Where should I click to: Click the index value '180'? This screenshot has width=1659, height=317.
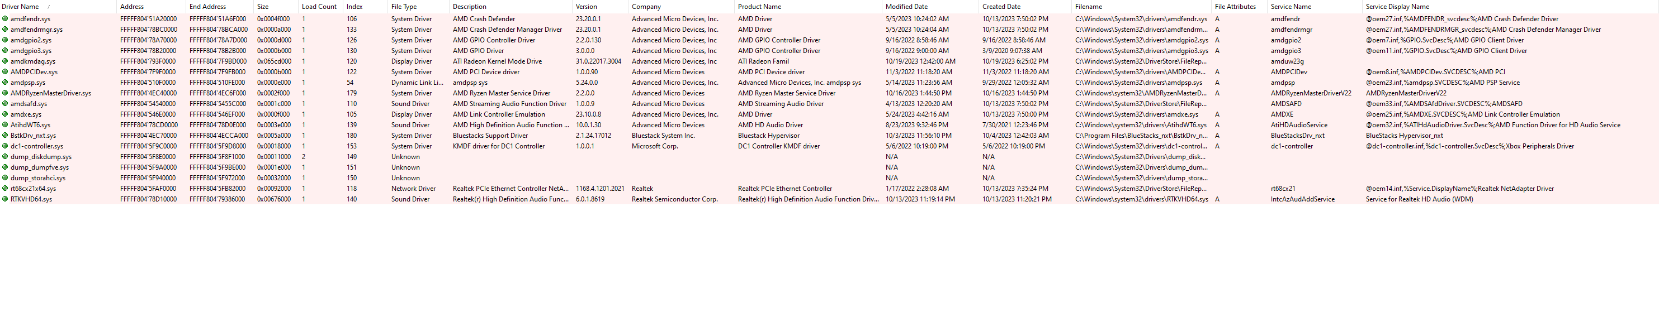pos(352,136)
